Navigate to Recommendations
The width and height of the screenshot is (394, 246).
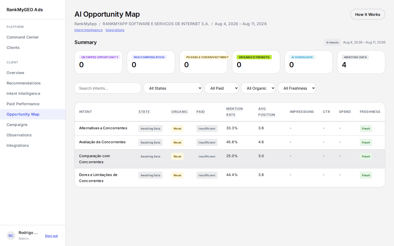coord(33,83)
